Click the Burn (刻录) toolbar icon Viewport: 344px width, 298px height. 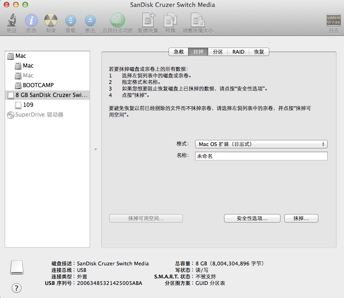pyautogui.click(x=51, y=20)
